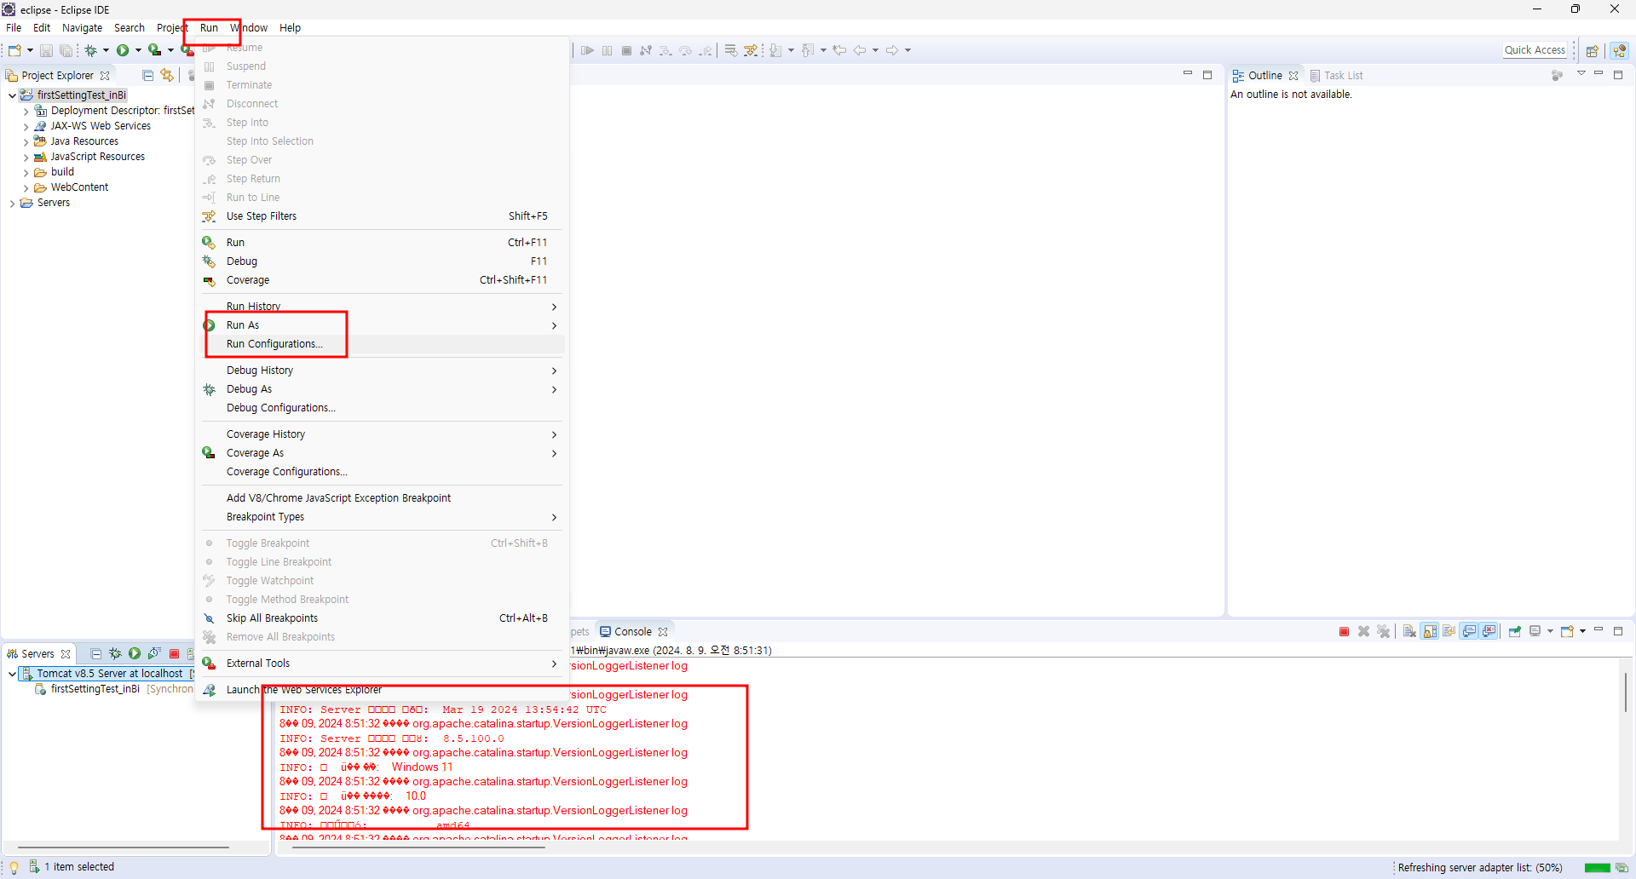1636x879 pixels.
Task: Click red Terminate icon in Console toolbar
Action: pyautogui.click(x=1344, y=632)
